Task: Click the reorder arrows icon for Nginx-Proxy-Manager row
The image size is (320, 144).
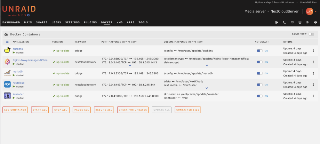Action: coord(313,62)
